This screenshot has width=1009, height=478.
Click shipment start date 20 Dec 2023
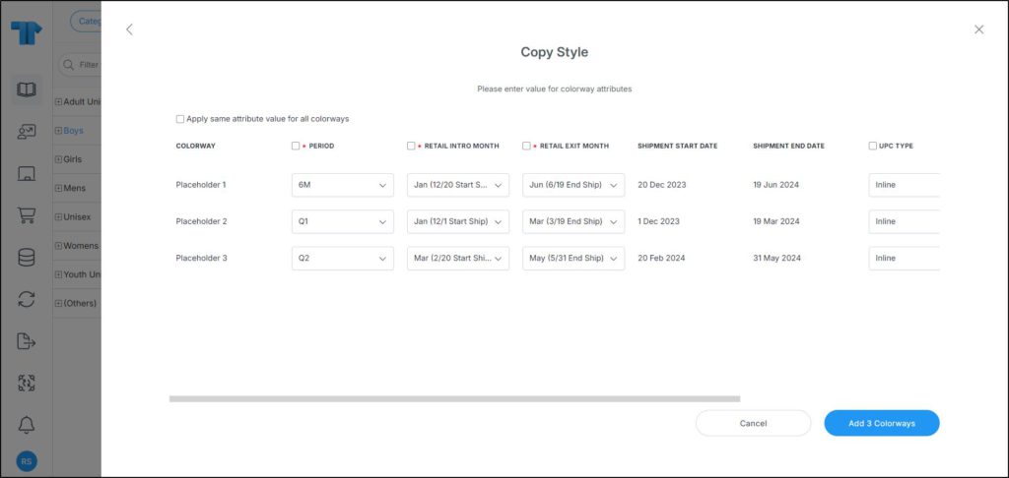(662, 185)
